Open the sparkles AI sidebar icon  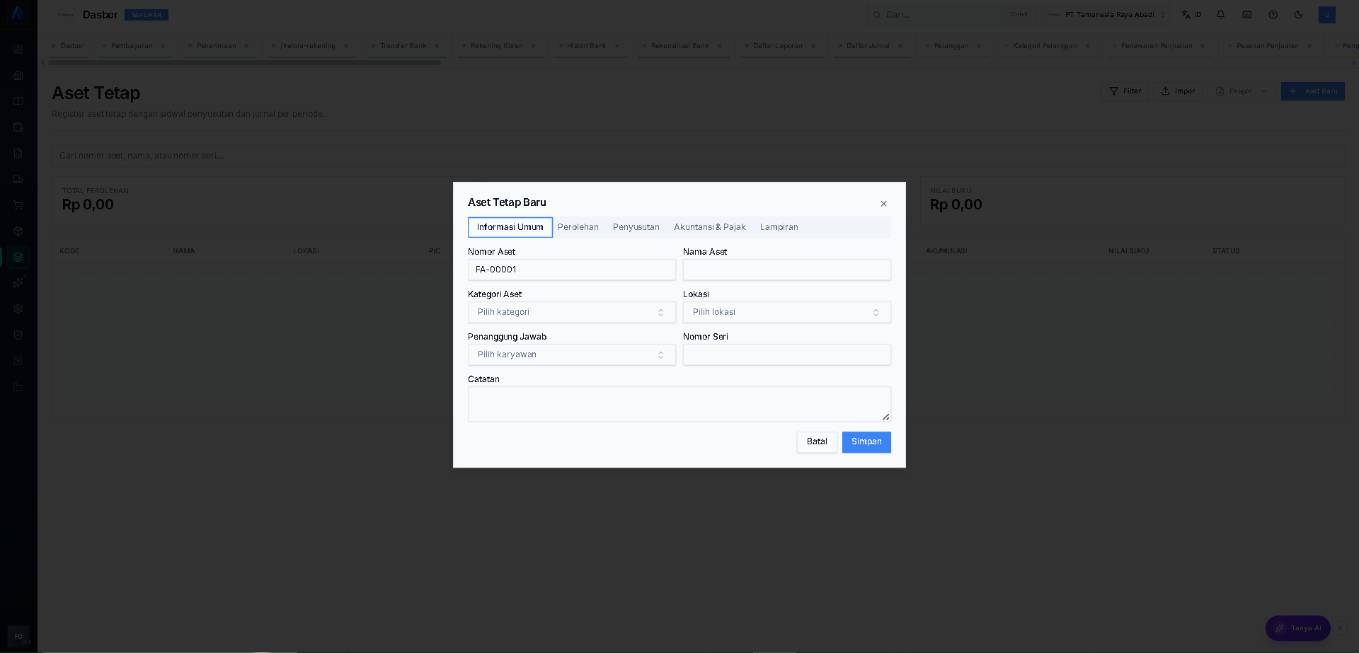click(x=18, y=283)
